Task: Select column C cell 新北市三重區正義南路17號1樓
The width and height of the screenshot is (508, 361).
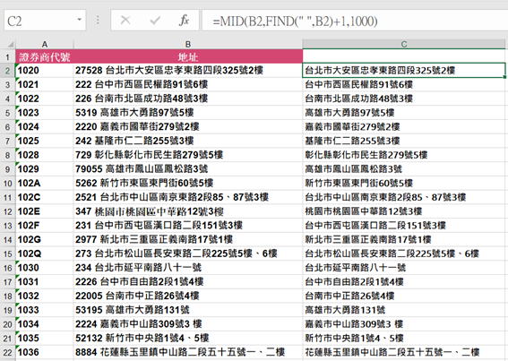Action: 404,240
